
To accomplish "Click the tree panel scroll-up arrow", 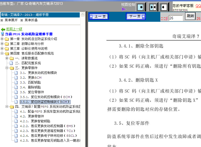I will 82,14.
